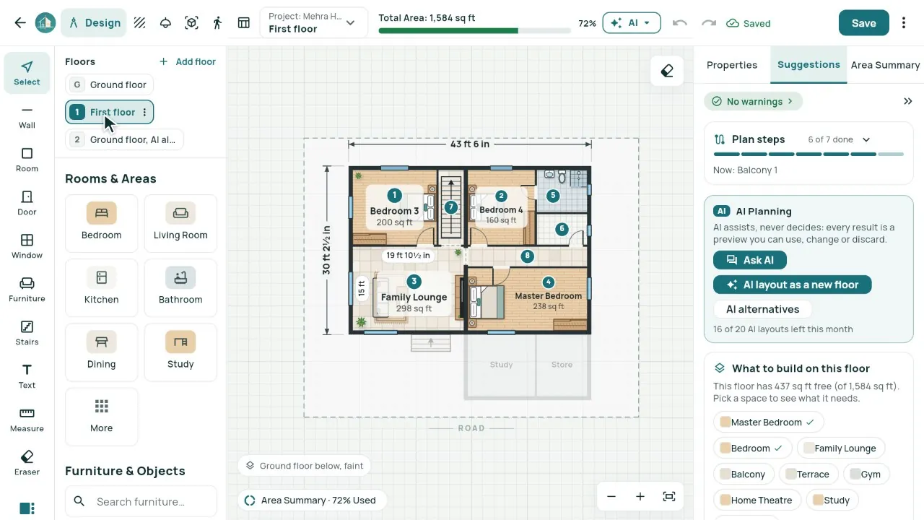924x520 pixels.
Task: Choose the Room tool in left toolbar
Action: (x=27, y=159)
